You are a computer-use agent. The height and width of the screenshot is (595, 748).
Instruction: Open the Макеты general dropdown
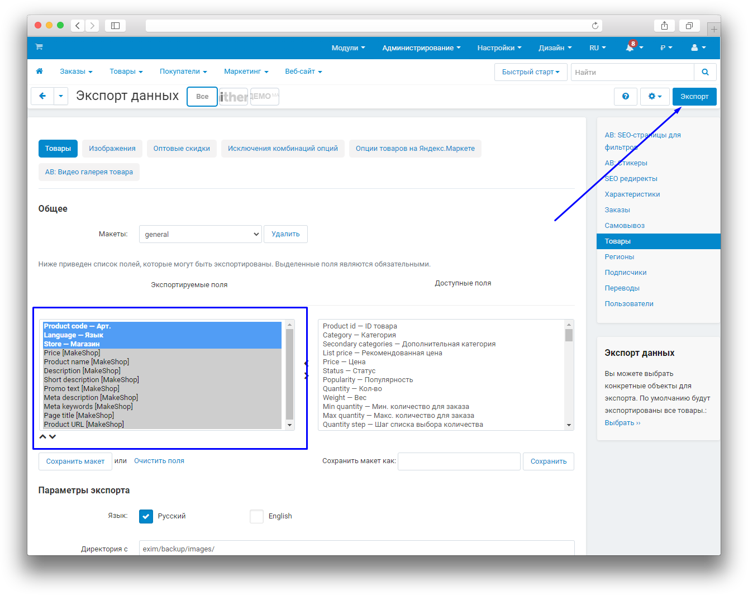[x=200, y=234]
